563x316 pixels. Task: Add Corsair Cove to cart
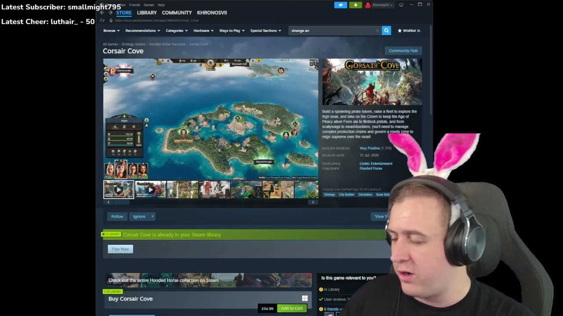pos(292,308)
